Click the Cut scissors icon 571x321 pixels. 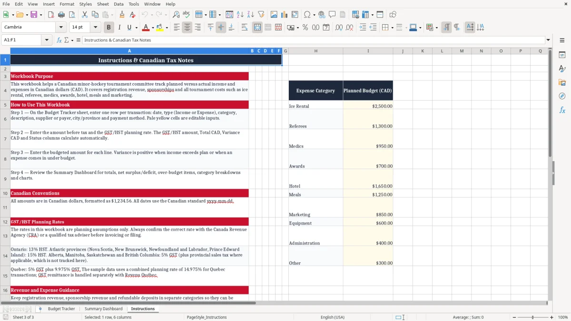click(x=84, y=15)
